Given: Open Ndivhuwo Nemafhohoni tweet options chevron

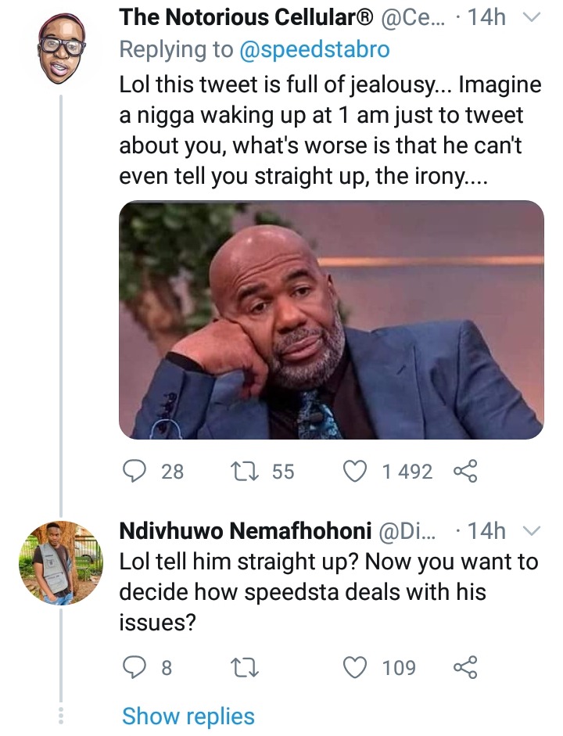Looking at the screenshot, I should tap(532, 532).
